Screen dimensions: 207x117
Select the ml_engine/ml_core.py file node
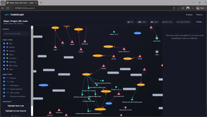pyautogui.click(x=129, y=89)
